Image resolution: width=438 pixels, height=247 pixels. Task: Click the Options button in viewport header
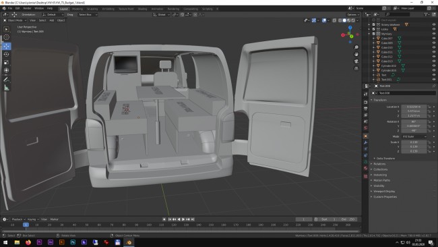(353, 15)
